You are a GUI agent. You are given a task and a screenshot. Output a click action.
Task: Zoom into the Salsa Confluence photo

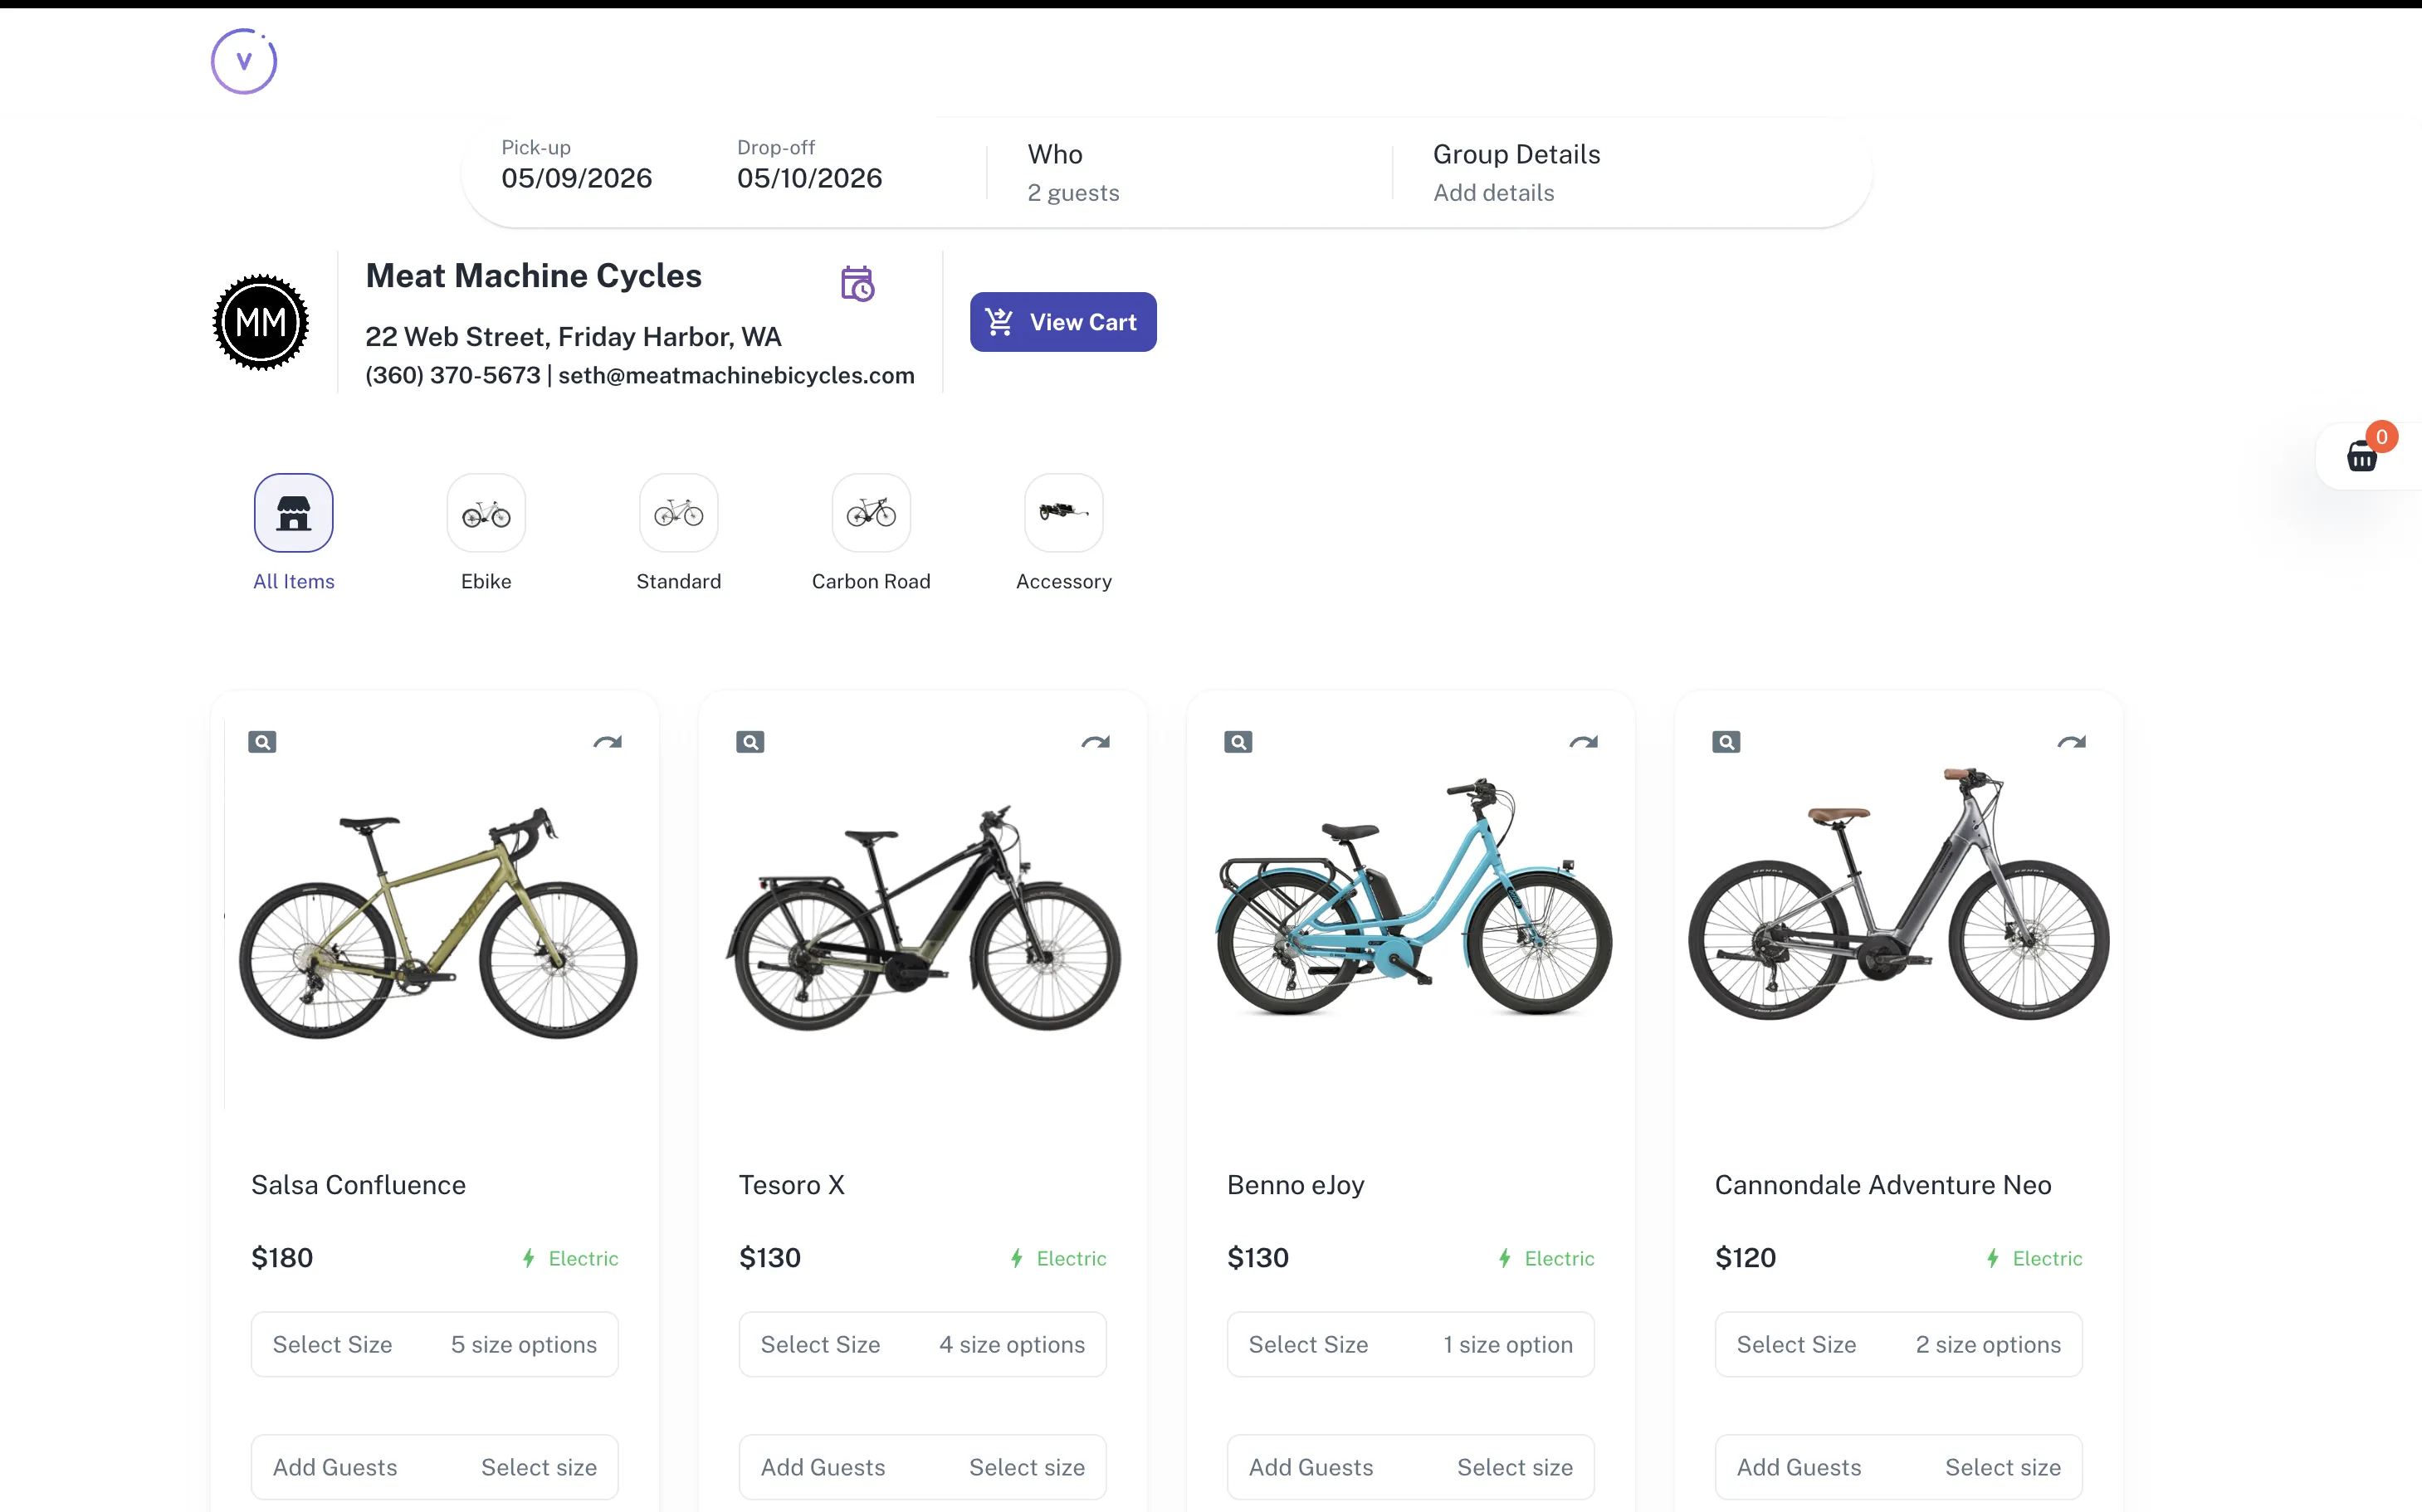click(263, 741)
